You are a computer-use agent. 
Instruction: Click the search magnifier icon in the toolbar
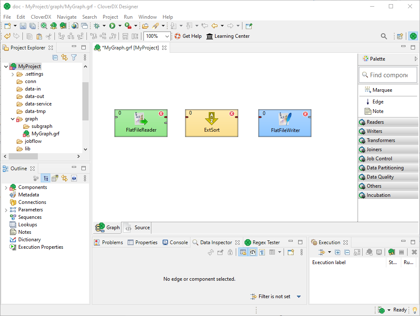point(384,36)
